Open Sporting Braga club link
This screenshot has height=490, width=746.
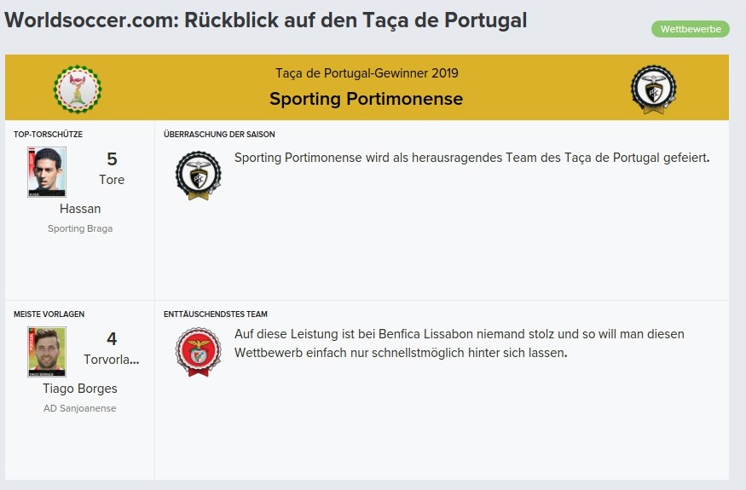tap(80, 228)
